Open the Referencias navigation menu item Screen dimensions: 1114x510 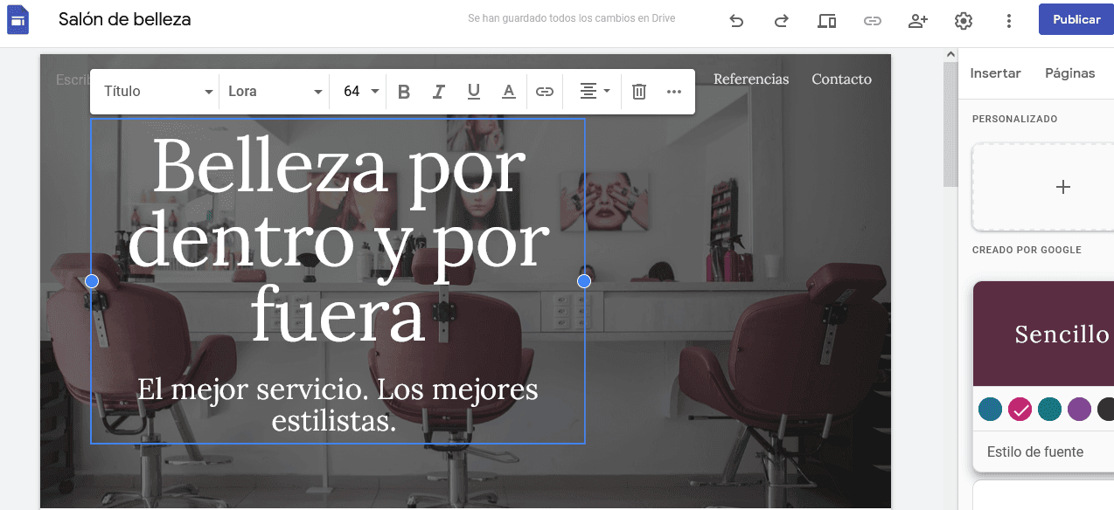pos(750,79)
